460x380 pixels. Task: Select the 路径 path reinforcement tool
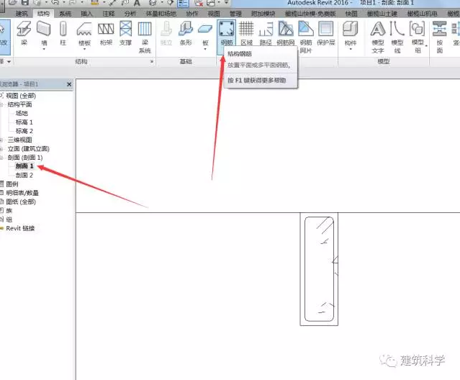(266, 33)
